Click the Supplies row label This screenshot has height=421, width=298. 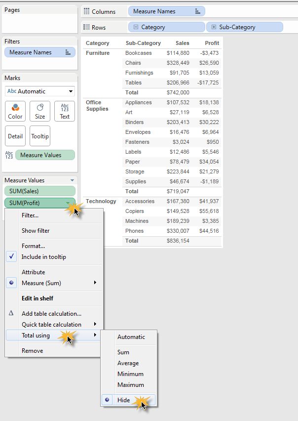click(136, 181)
